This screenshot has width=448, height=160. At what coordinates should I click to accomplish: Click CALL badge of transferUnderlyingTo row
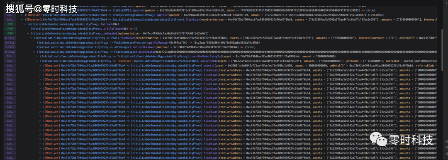(10, 57)
